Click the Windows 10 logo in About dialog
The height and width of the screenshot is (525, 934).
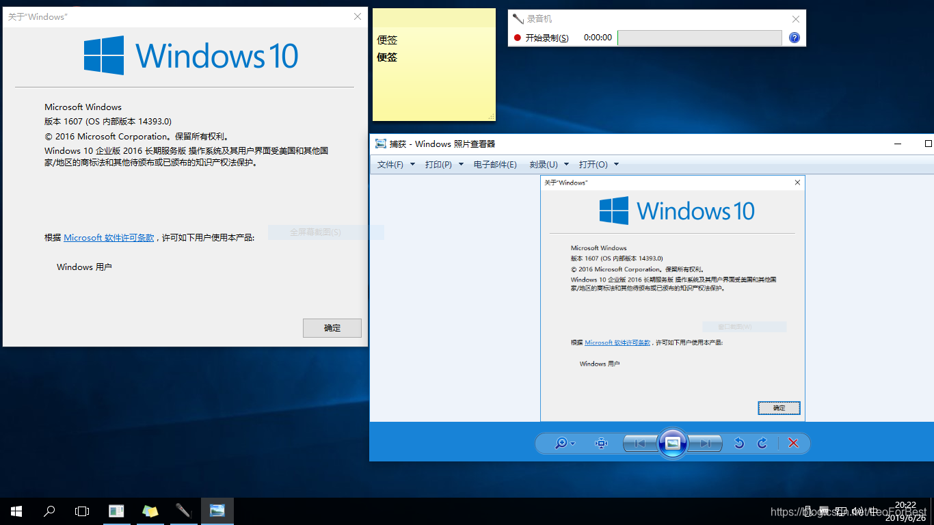pyautogui.click(x=191, y=55)
